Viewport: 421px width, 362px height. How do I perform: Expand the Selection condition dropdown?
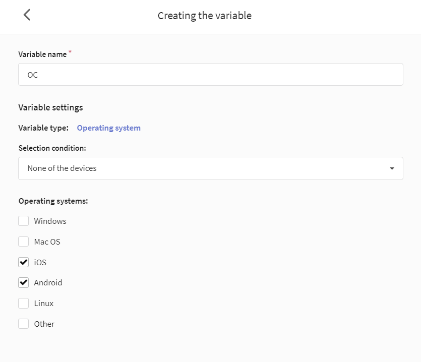pyautogui.click(x=211, y=168)
